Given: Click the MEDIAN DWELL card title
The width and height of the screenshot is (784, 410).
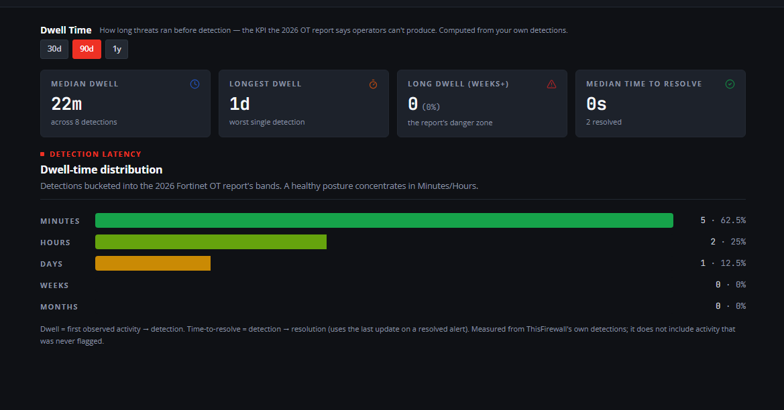Looking at the screenshot, I should (x=85, y=84).
